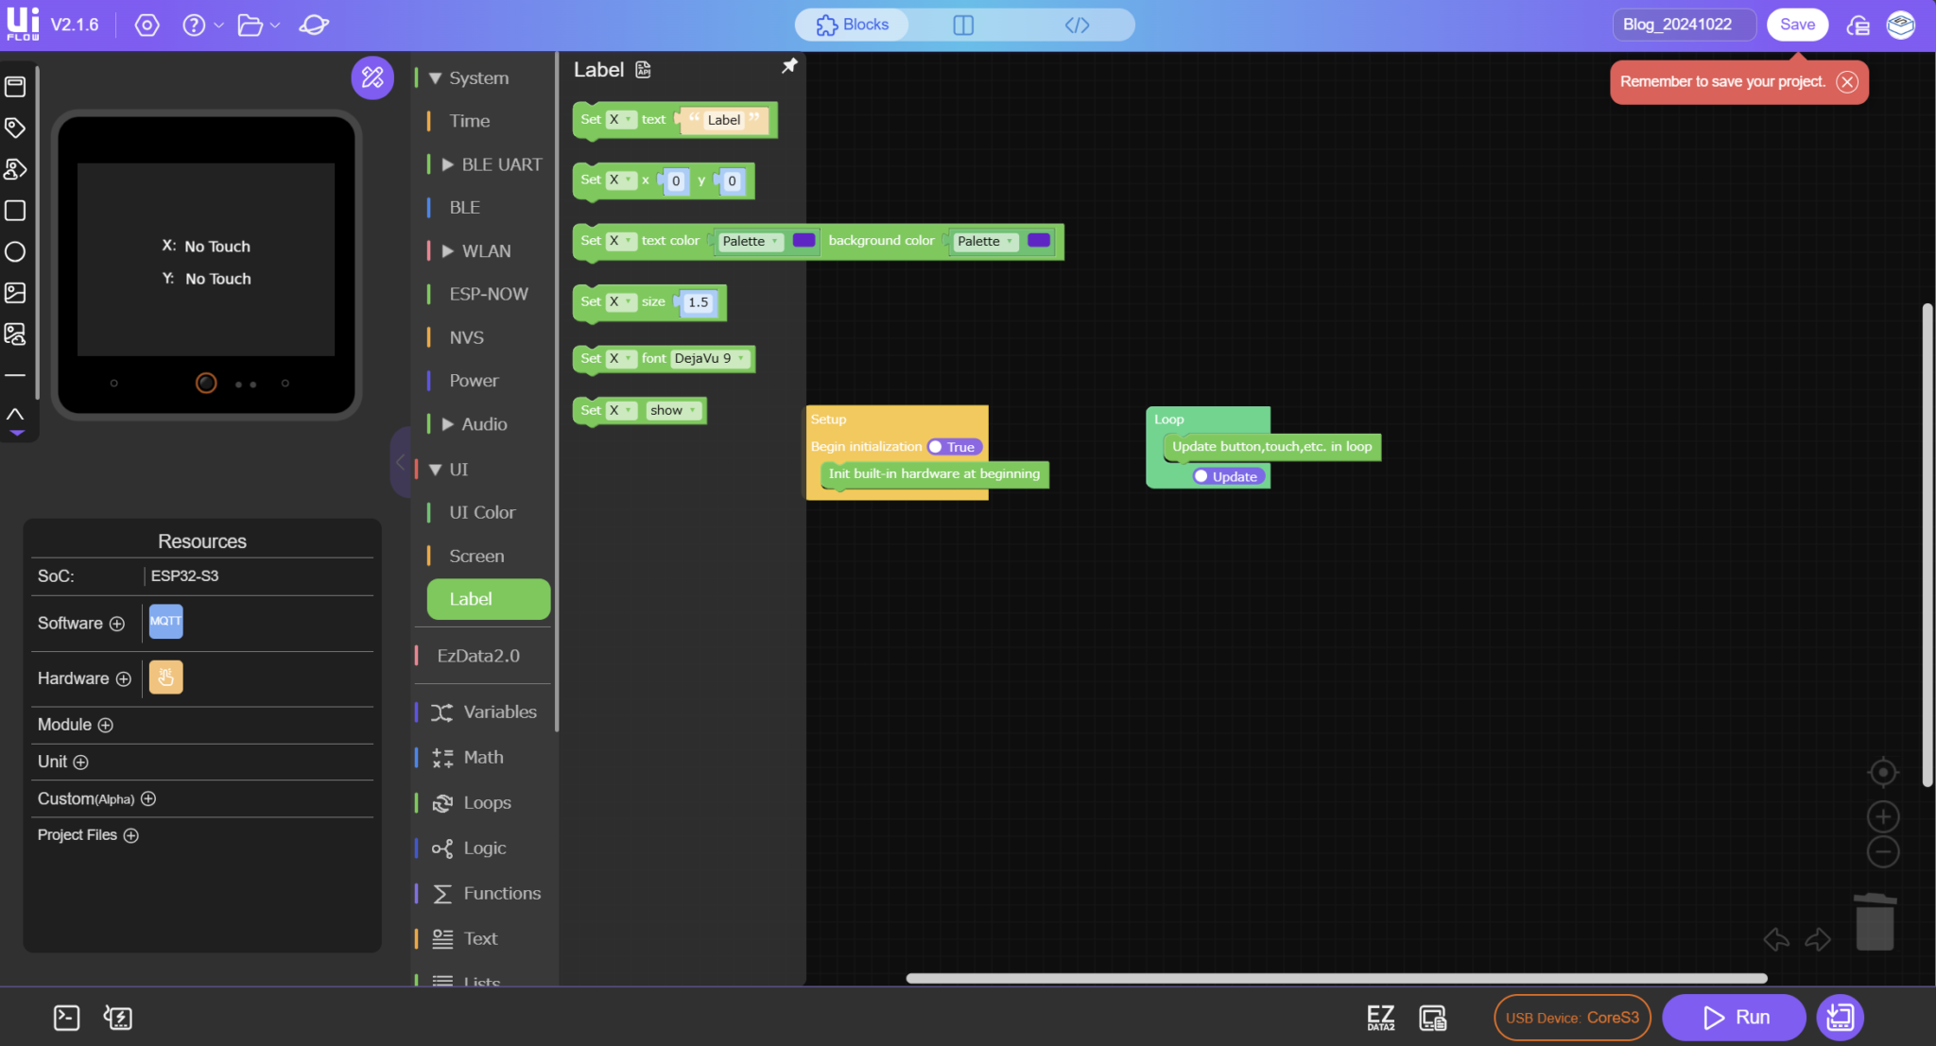Viewport: 1936px width, 1046px height.
Task: Open the firmware burn tool
Action: click(x=116, y=1017)
